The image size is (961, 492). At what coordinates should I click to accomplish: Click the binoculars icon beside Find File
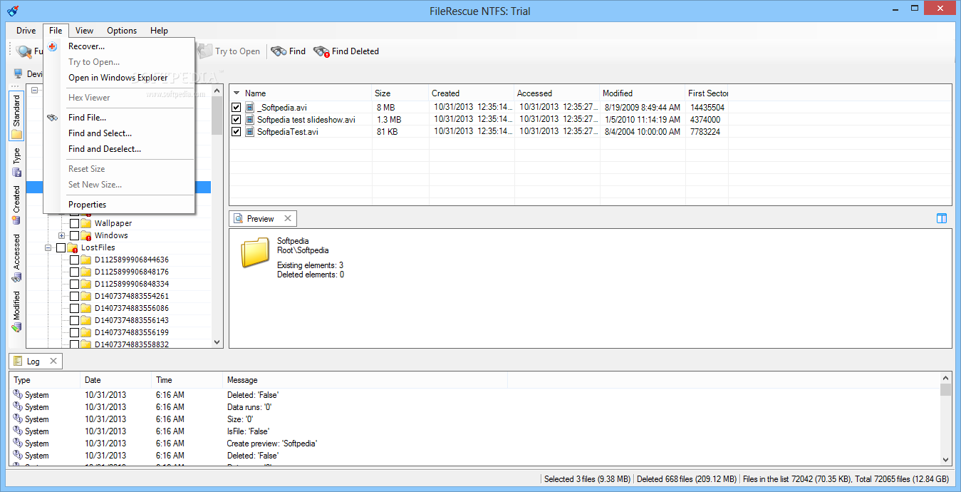point(53,118)
